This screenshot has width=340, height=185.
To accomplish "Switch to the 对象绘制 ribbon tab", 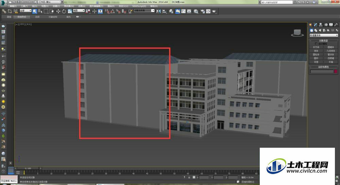I will [x=53, y=17].
